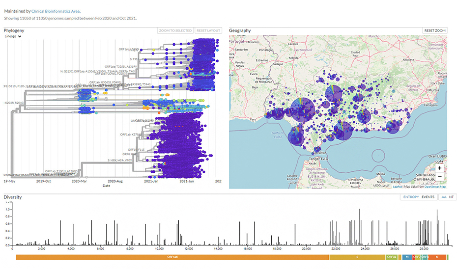Click the M gene block
457x269 pixels.
[x=407, y=257]
